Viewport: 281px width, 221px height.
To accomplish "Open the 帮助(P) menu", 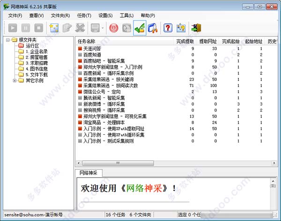I will (148, 15).
